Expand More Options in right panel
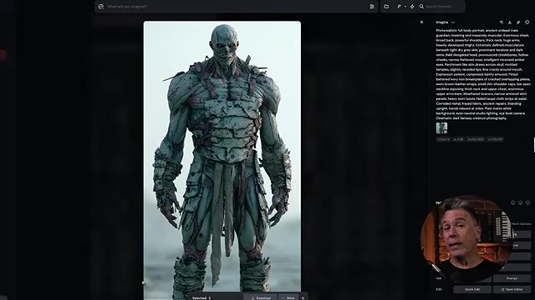535x300 pixels. pyautogui.click(x=521, y=224)
